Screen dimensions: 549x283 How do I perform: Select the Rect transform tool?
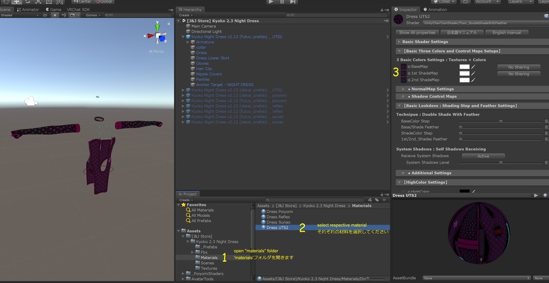click(49, 2)
